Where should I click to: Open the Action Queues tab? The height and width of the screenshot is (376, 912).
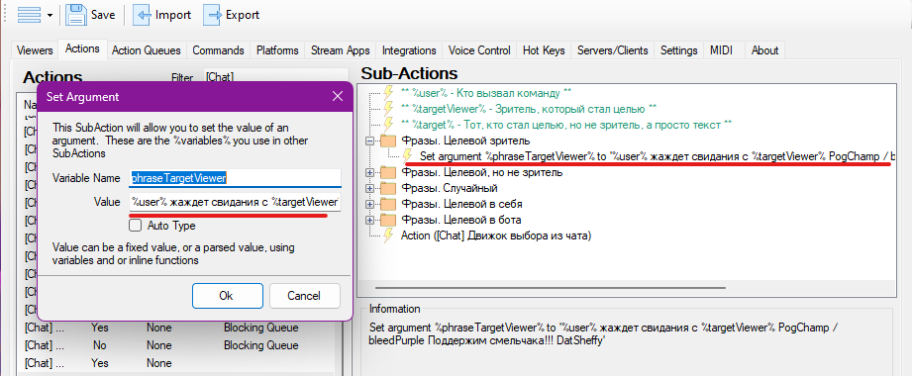point(147,50)
